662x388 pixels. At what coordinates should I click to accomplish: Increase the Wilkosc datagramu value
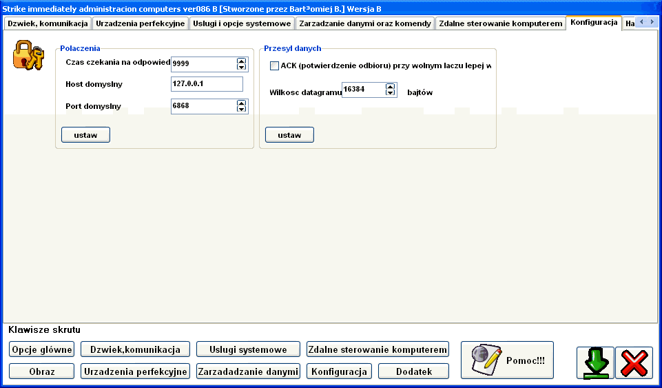click(390, 87)
